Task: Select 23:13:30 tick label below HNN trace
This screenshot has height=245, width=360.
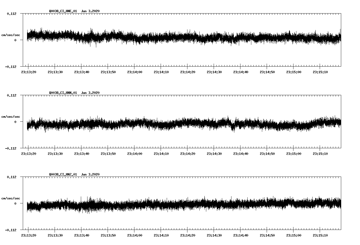Action: (x=55, y=154)
